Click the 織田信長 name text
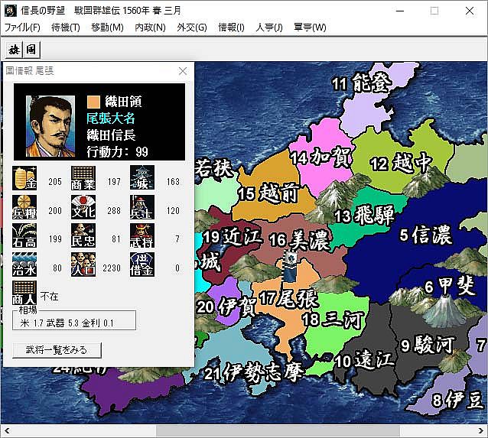The height and width of the screenshot is (438, 488). pos(111,135)
